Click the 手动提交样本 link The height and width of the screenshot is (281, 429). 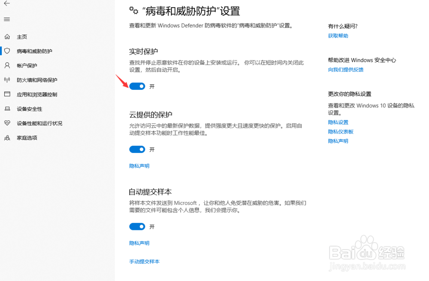point(144,262)
